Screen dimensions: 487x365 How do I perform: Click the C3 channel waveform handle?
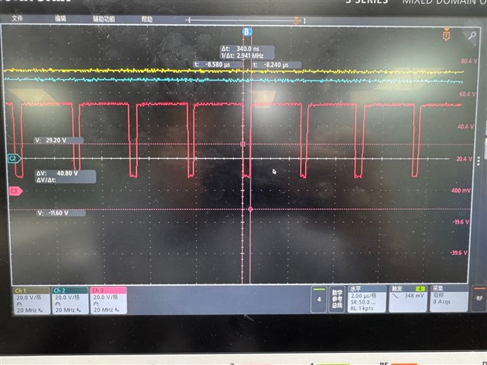(15, 191)
